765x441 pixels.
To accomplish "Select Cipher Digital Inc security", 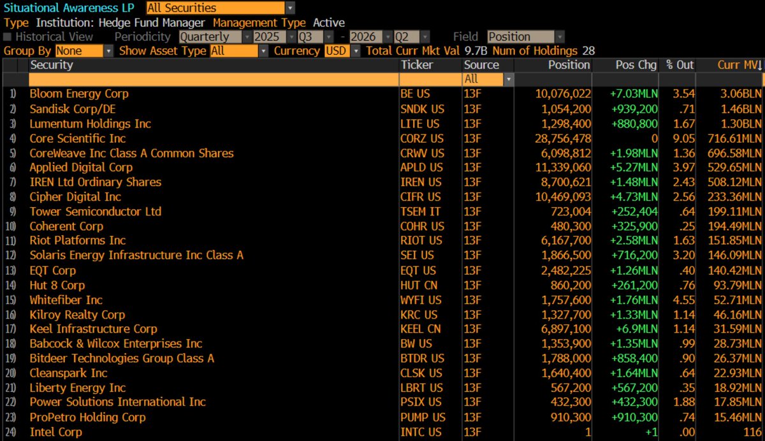I will 75,196.
